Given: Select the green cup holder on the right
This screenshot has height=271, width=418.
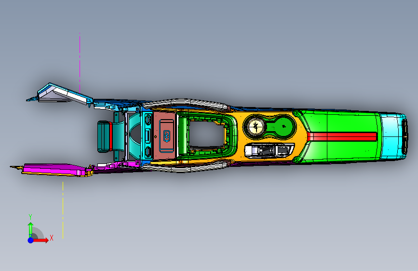Looking at the screenshot, I should click(x=283, y=126).
